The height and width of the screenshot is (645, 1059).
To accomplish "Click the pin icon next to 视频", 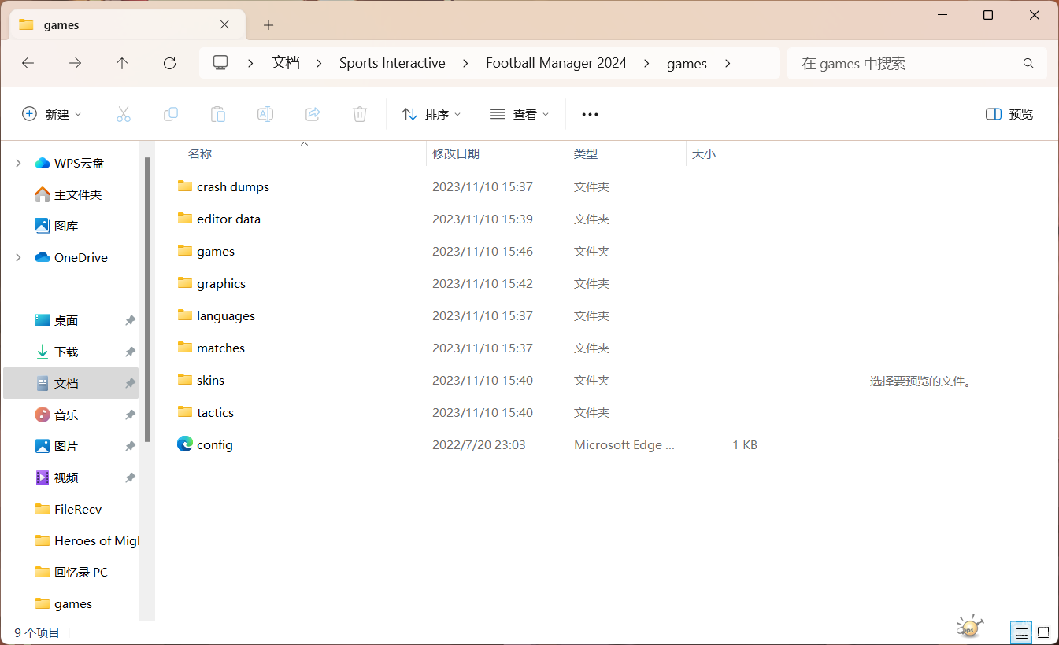I will coord(130,477).
